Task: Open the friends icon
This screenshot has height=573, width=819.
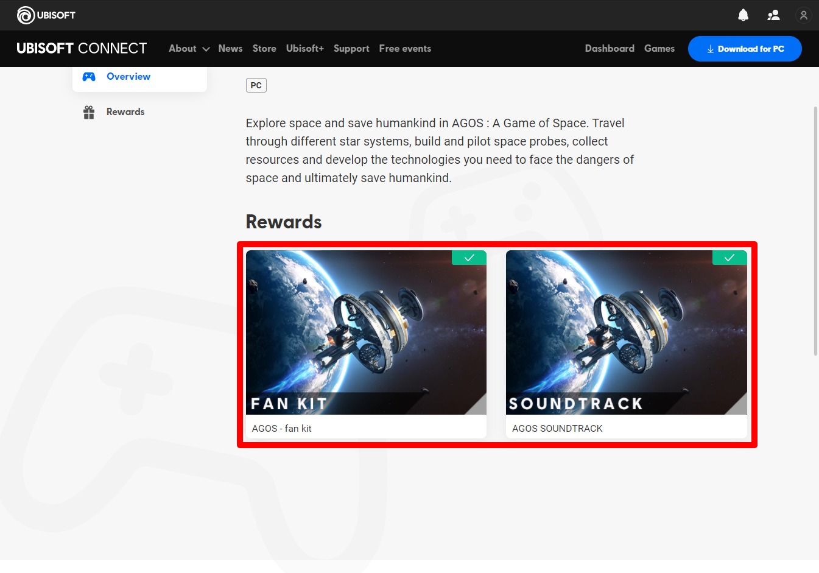Action: coord(773,15)
